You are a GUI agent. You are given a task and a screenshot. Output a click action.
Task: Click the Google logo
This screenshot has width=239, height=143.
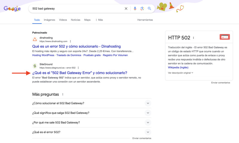(12, 9)
